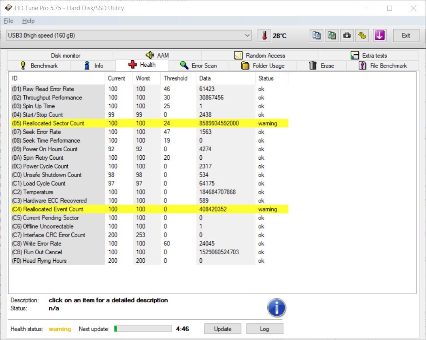
Task: Select the Start/Stop Count row
Action: point(149,115)
